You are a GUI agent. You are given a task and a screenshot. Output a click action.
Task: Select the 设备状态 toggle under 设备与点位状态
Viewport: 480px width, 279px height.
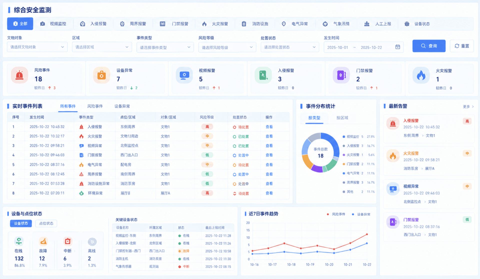tap(21, 223)
